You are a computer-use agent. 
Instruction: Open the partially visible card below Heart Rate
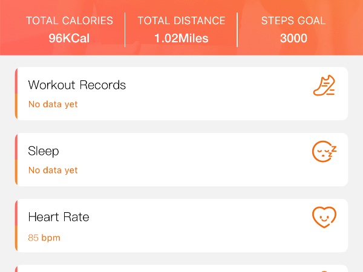[x=181, y=268]
